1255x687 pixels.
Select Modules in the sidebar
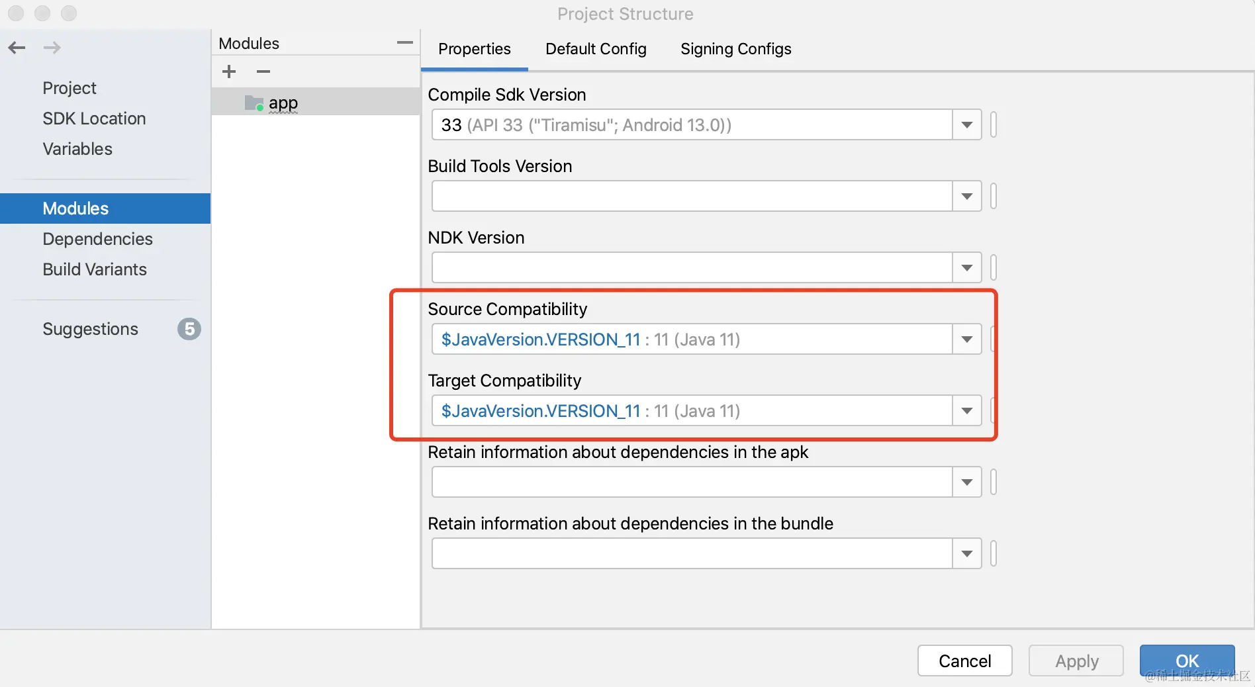(x=105, y=208)
